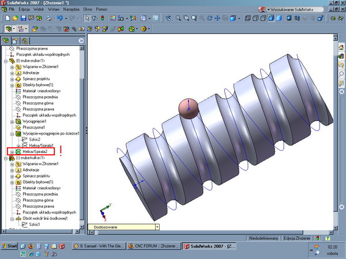Collapse the sruba-sruba<1> component node
The image size is (346, 259).
click(6, 61)
